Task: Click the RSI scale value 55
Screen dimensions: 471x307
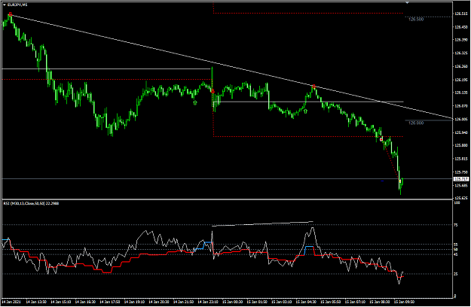Action: [456, 245]
